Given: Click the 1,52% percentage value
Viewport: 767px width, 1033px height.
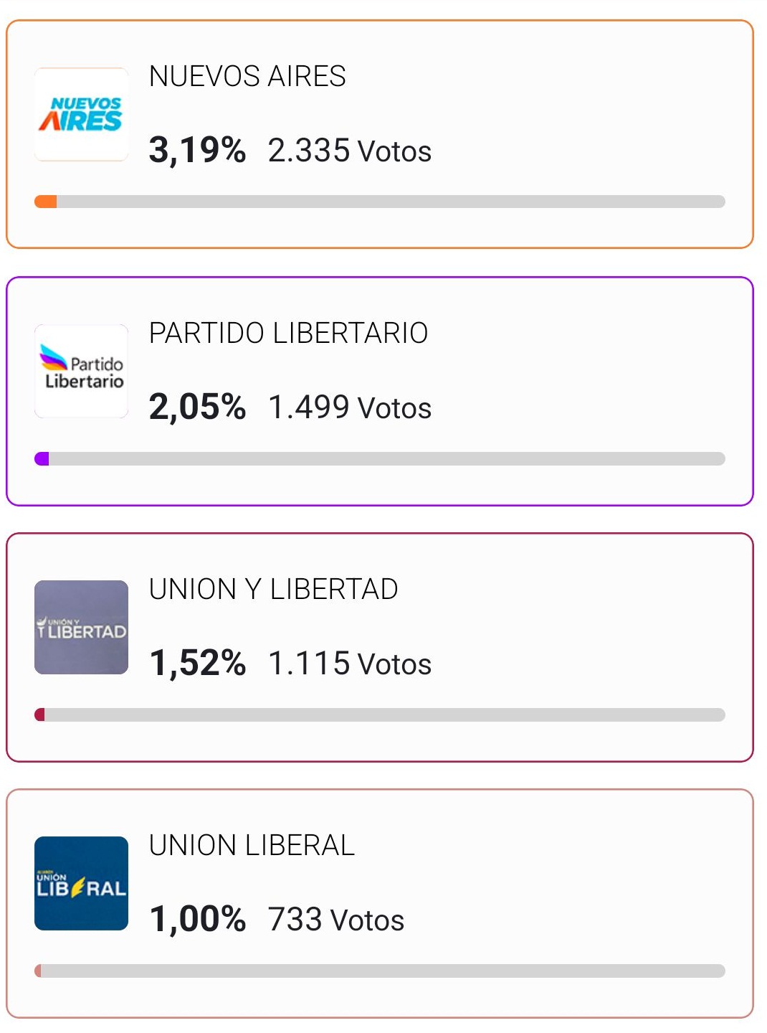Looking at the screenshot, I should point(197,664).
